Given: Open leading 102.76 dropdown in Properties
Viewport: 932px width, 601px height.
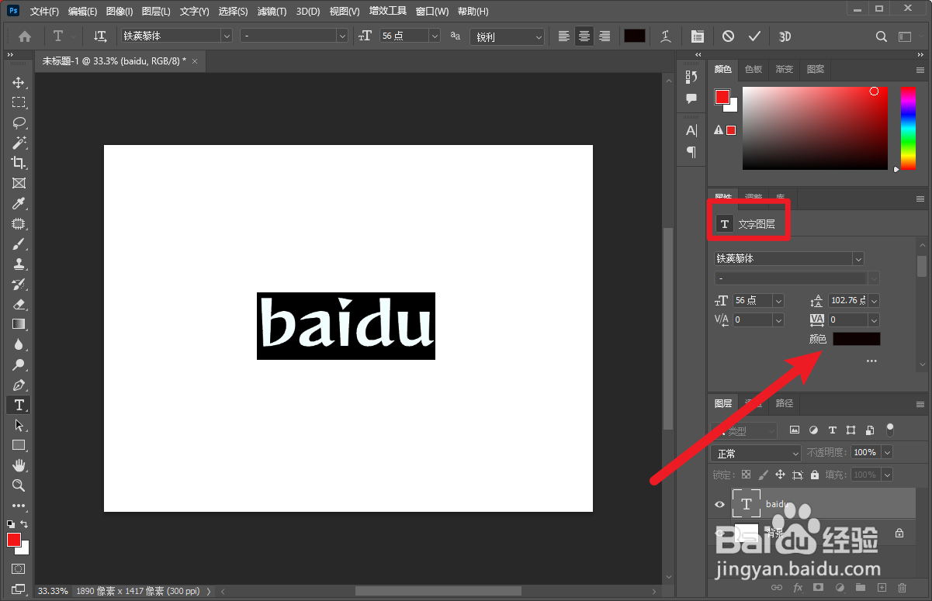Looking at the screenshot, I should pos(875,300).
